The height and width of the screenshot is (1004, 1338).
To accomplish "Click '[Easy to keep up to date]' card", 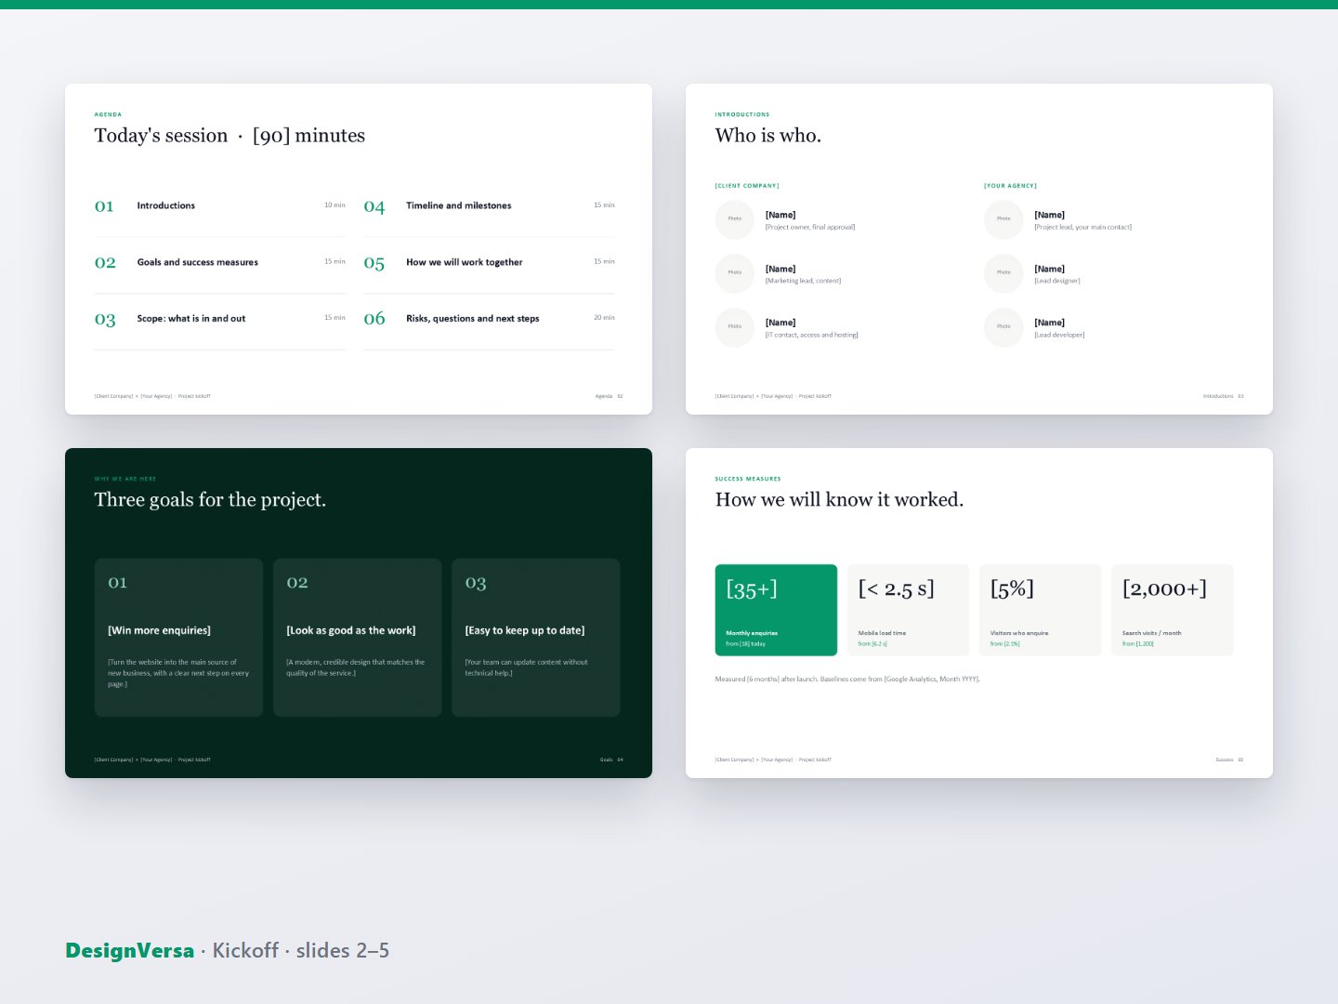I will (x=535, y=638).
